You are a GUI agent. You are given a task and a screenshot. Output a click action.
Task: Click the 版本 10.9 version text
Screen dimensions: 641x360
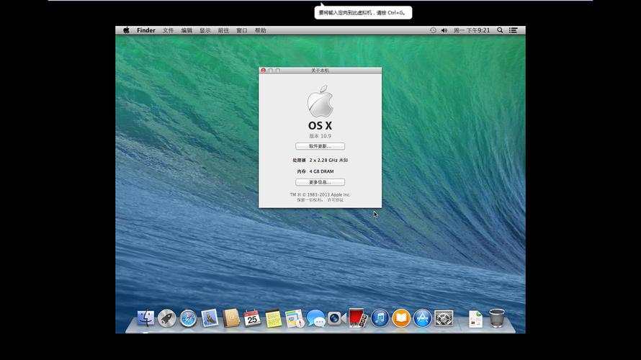320,136
